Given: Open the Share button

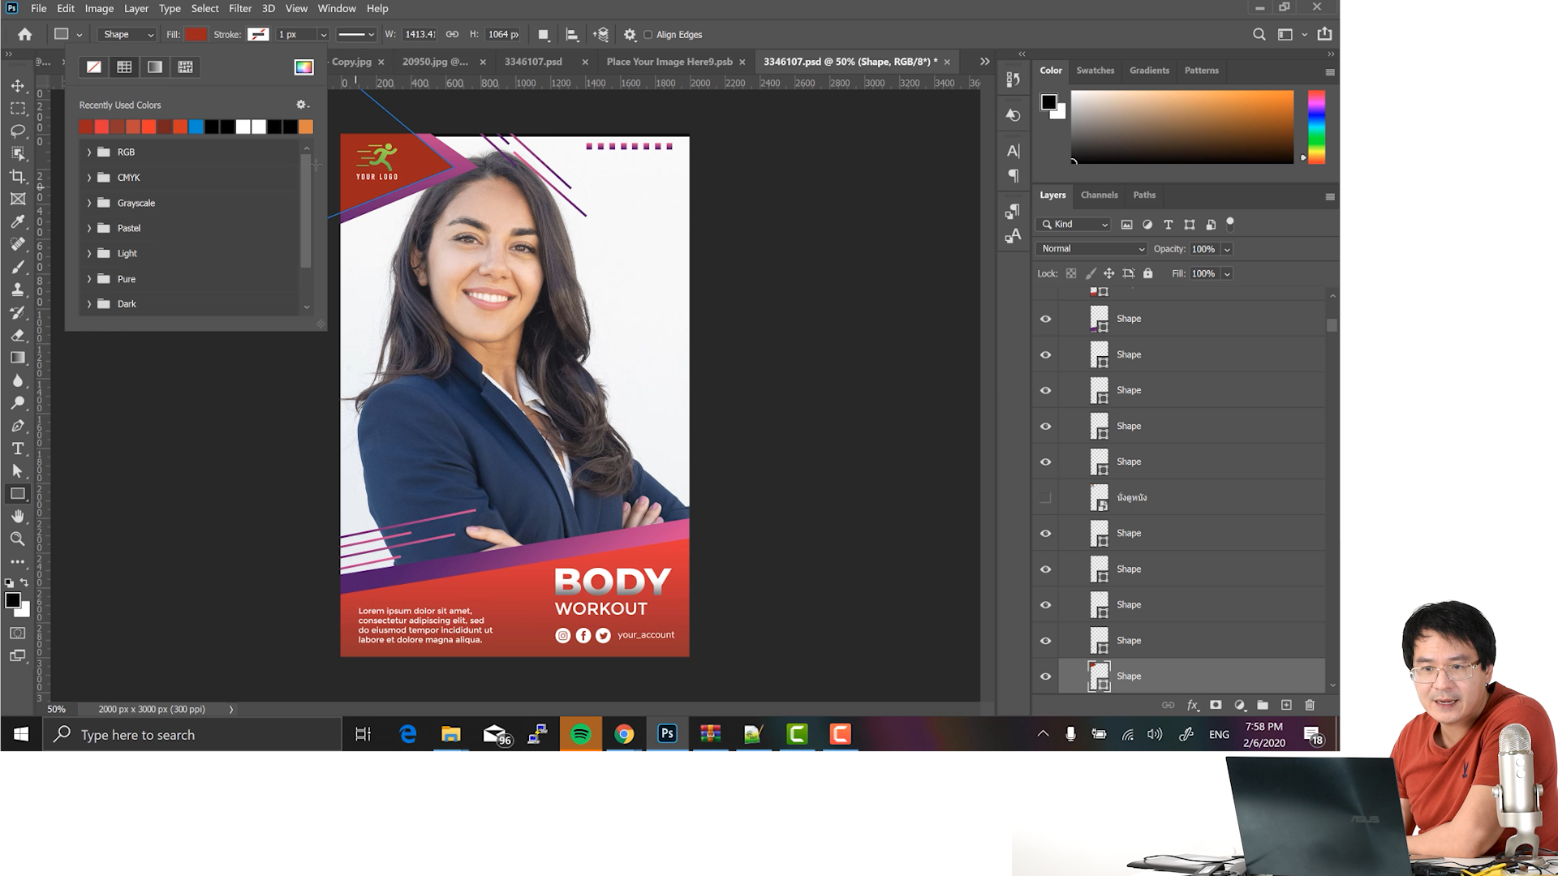Looking at the screenshot, I should point(1324,35).
